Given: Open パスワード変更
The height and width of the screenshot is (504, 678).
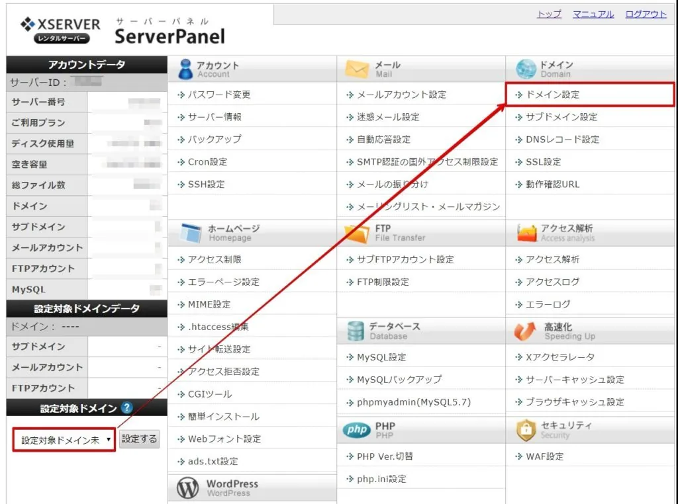Looking at the screenshot, I should coord(218,95).
